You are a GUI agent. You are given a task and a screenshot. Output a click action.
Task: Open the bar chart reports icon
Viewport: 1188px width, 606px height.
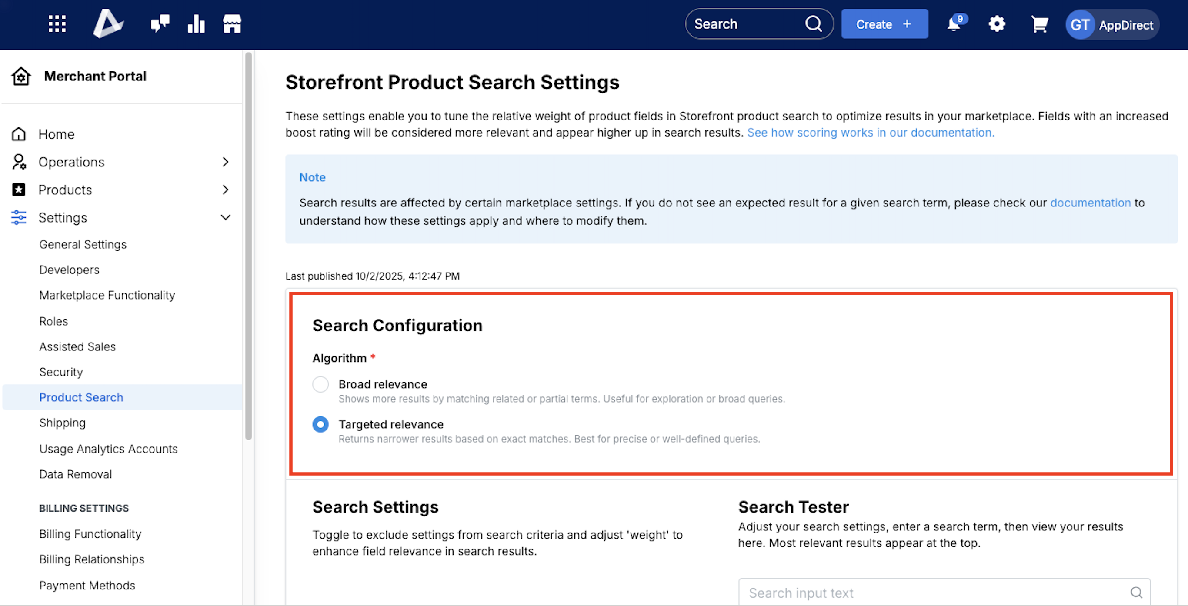coord(196,24)
